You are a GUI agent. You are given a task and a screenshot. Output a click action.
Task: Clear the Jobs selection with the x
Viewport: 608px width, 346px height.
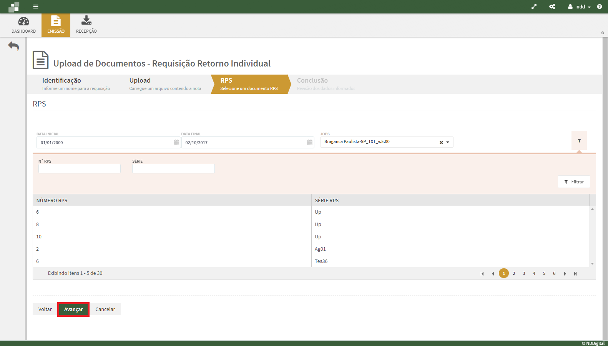pos(441,143)
